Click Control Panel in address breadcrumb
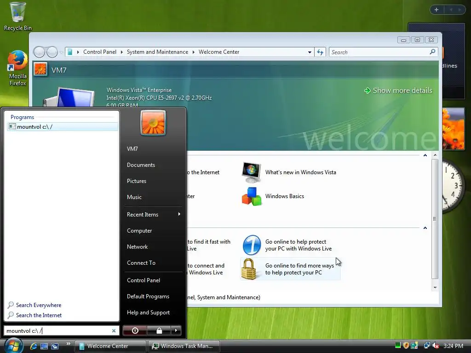This screenshot has width=471, height=353. tap(100, 52)
